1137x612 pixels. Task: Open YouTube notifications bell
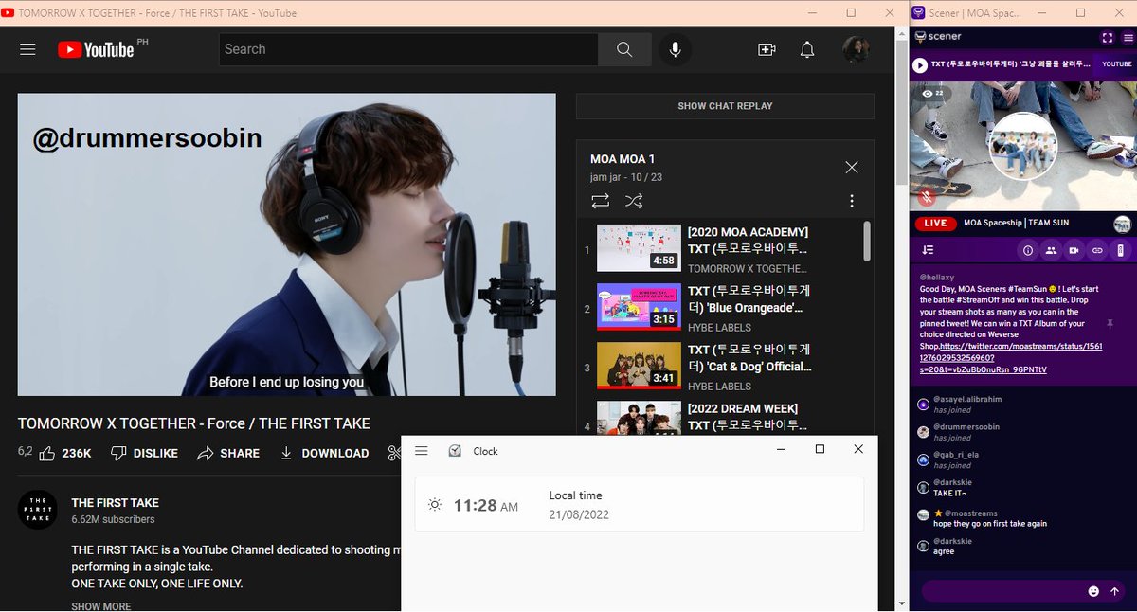806,48
